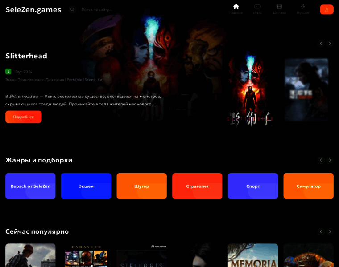Click the green rating badge near Год 2024
This screenshot has width=339, height=267.
click(8, 71)
